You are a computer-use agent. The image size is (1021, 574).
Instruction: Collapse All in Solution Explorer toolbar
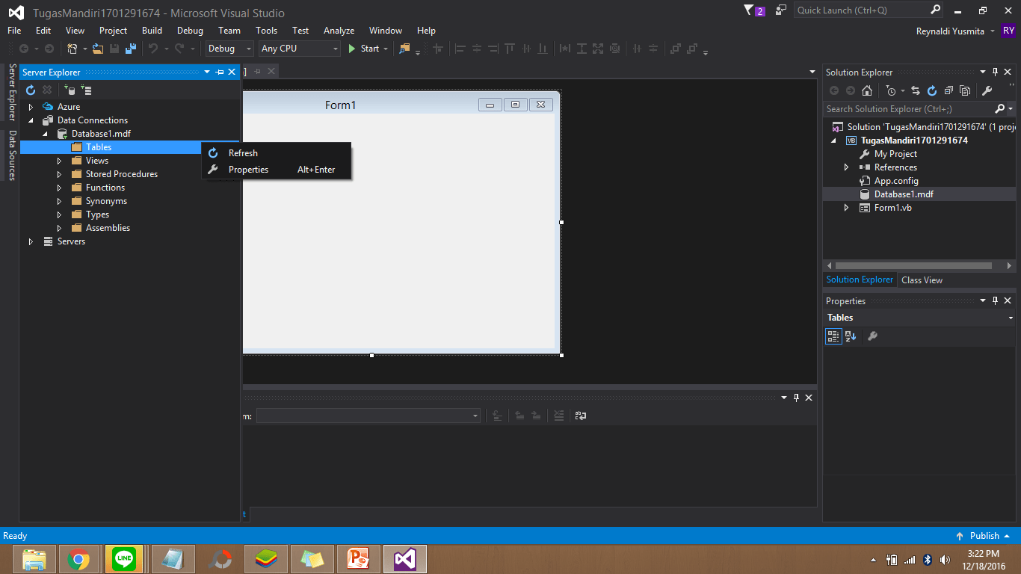[948, 91]
